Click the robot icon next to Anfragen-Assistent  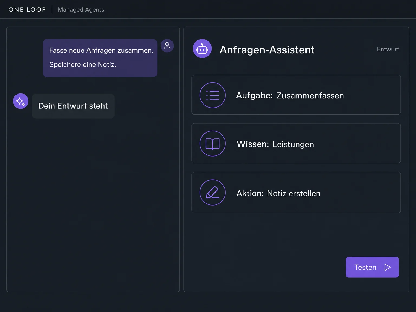[x=202, y=48]
